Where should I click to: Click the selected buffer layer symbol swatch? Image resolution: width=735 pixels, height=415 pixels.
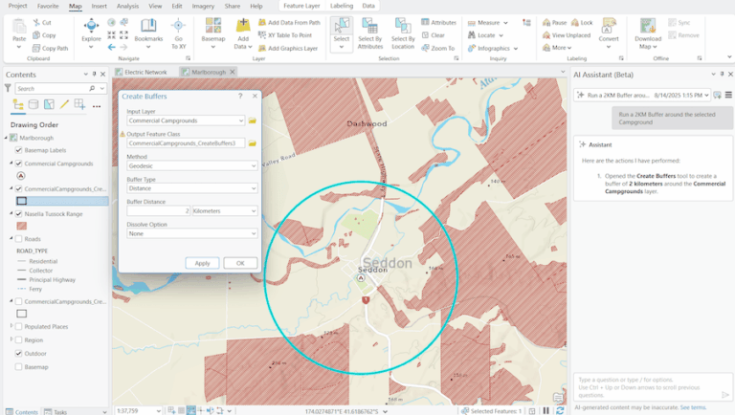(22, 201)
